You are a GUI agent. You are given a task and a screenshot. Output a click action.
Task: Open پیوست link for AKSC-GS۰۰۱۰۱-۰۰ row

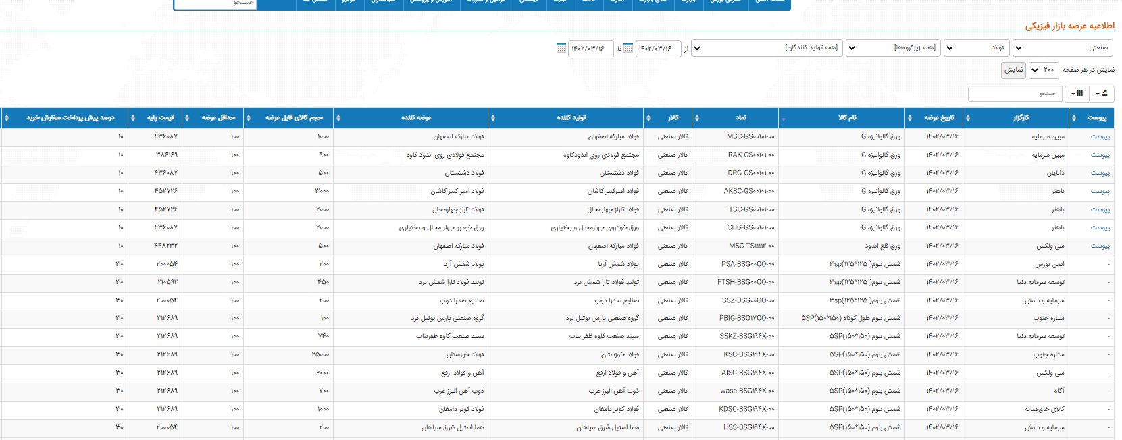[x=1100, y=192]
